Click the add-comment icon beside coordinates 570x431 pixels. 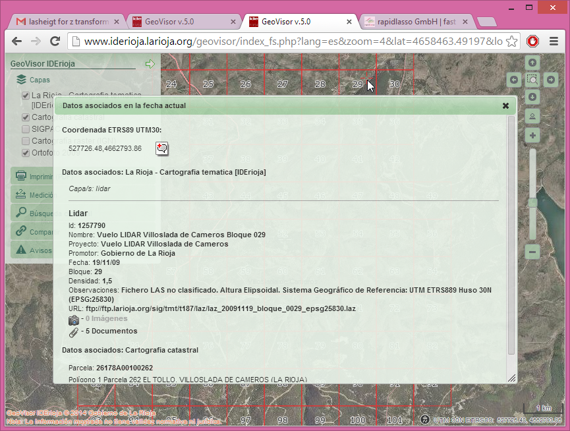pos(161,148)
